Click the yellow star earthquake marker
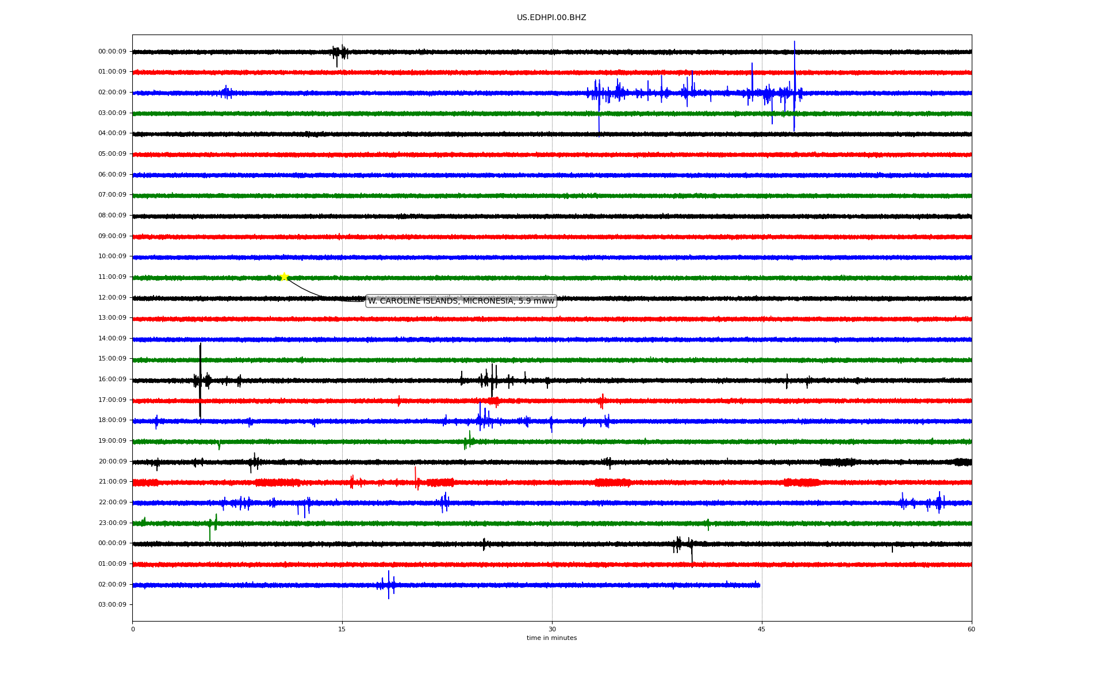Image resolution: width=1104 pixels, height=690 pixels. tap(284, 277)
